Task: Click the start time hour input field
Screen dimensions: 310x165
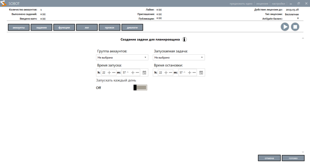Action: click(x=104, y=73)
